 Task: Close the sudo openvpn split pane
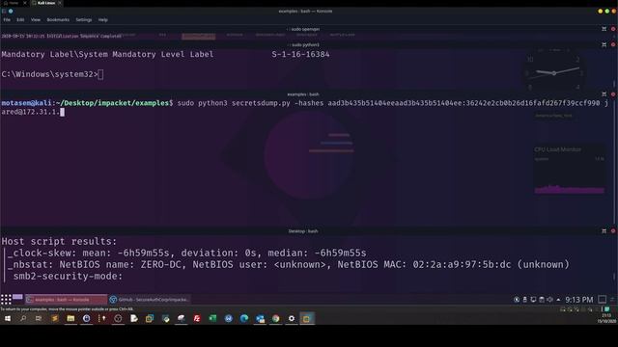pos(613,29)
